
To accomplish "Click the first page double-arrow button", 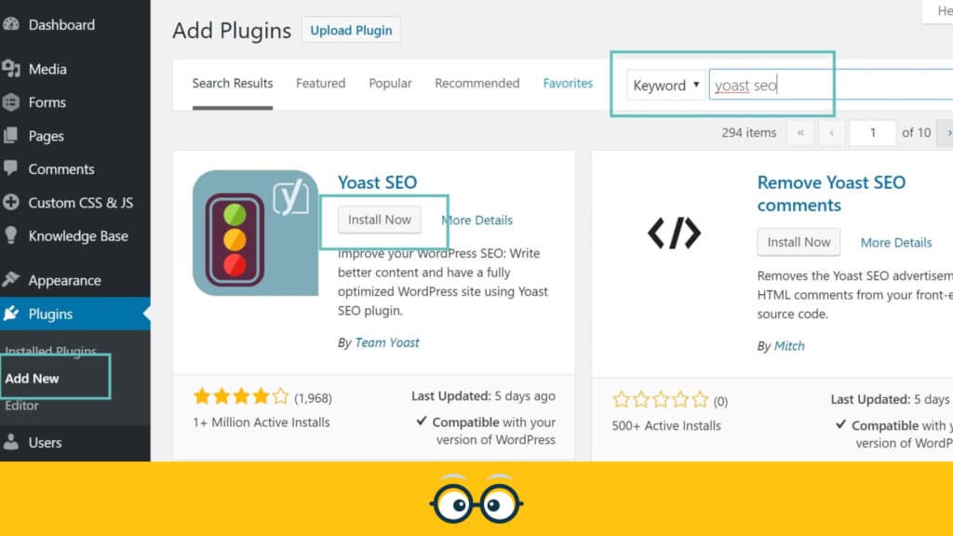I will 800,132.
